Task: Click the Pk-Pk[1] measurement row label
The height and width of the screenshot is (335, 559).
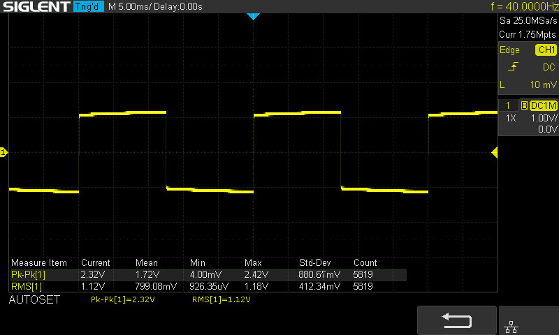Action: pyautogui.click(x=28, y=274)
